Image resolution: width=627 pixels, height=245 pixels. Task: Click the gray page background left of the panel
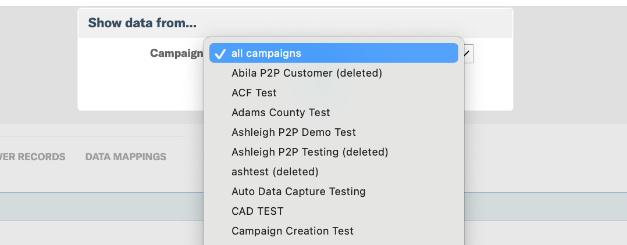[38, 64]
